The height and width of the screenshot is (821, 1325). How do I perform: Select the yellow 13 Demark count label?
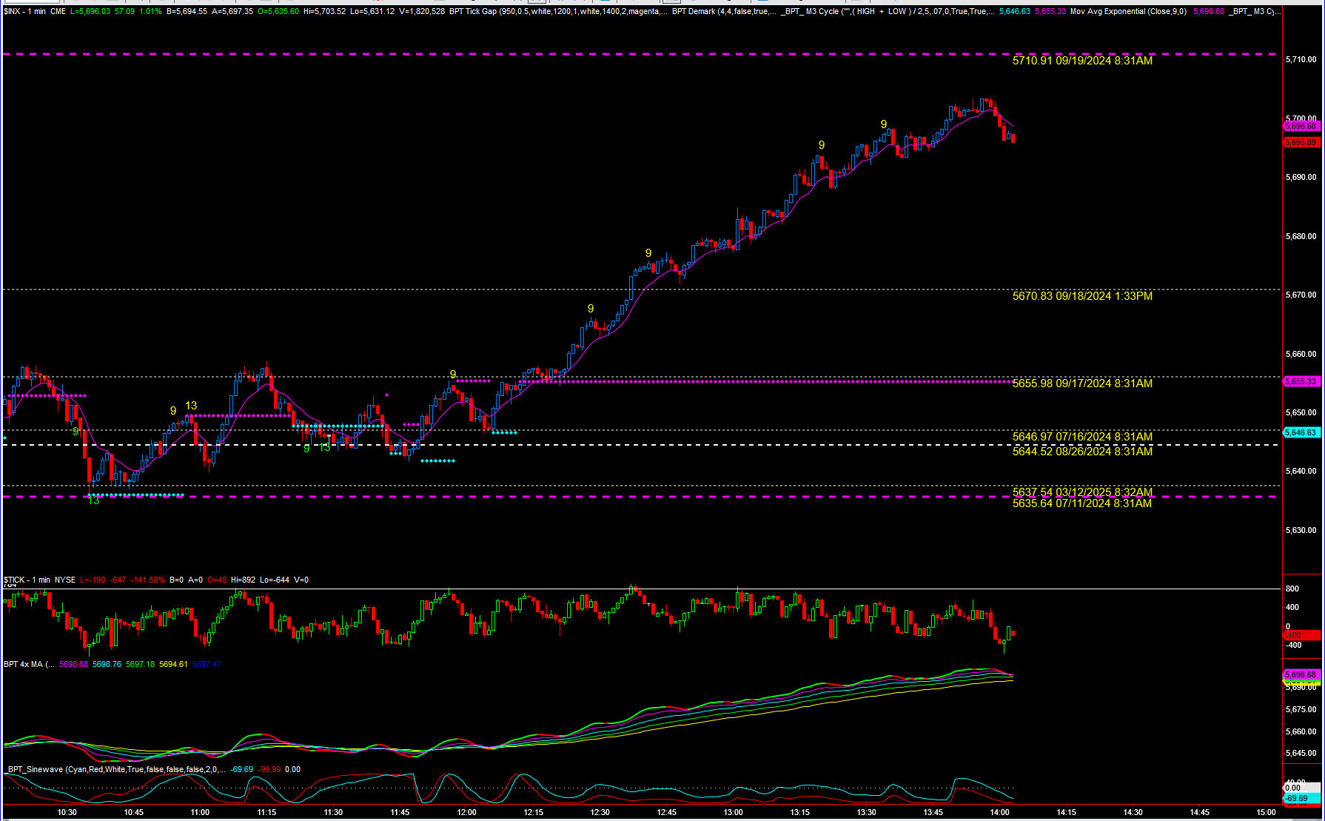pos(191,406)
